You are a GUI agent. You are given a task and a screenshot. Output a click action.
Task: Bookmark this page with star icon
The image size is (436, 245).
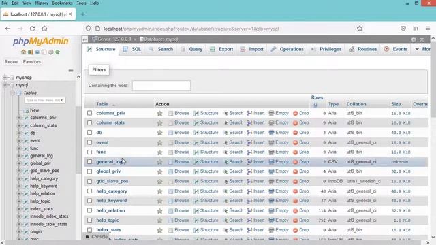360,29
